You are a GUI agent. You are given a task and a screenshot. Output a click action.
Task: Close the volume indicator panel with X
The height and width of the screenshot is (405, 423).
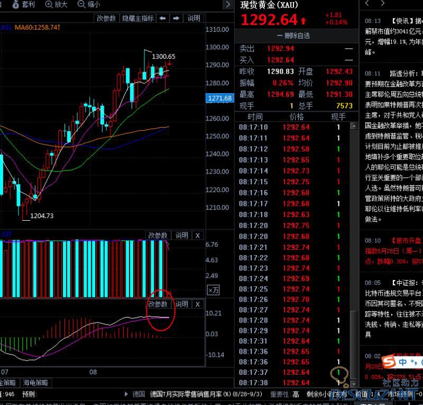coord(198,235)
